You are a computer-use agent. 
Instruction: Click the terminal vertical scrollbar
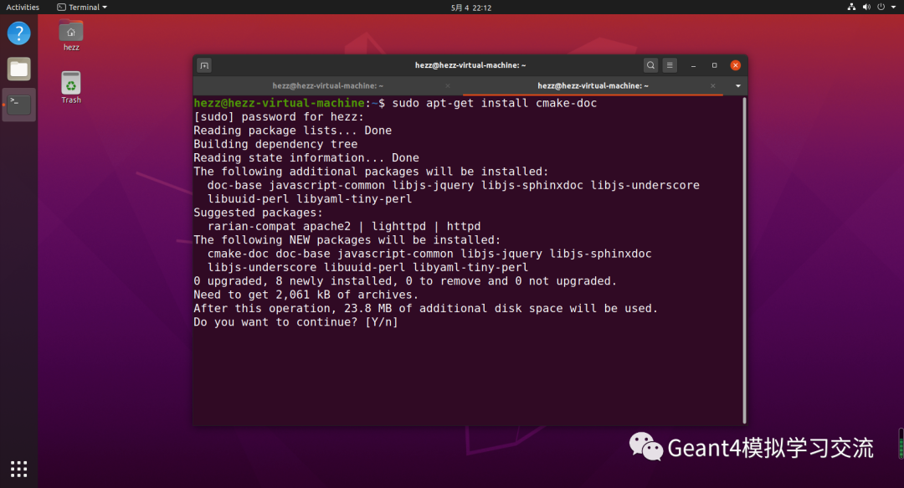pos(744,260)
